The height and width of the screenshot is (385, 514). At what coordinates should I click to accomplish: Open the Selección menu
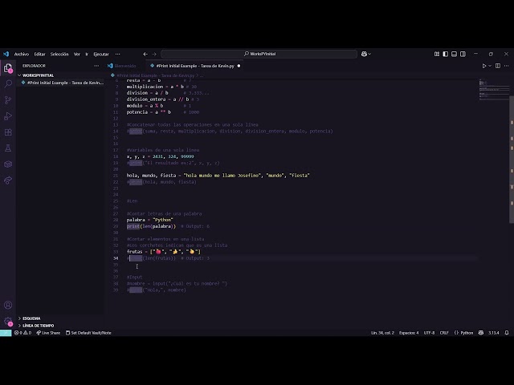[59, 54]
